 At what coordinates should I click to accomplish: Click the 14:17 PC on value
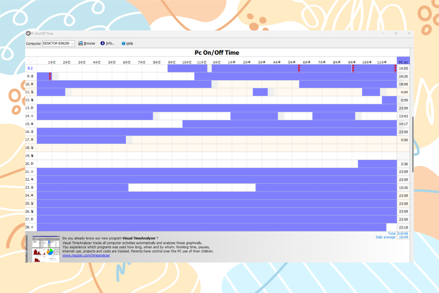[404, 124]
